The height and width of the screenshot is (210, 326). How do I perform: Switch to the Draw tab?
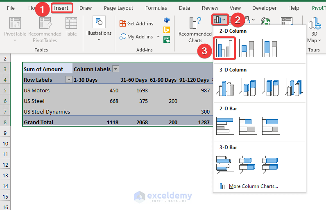[x=86, y=8]
